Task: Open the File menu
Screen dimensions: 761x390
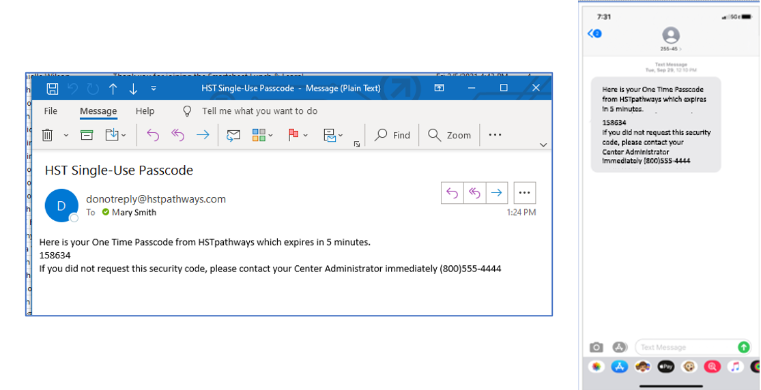Action: [51, 111]
